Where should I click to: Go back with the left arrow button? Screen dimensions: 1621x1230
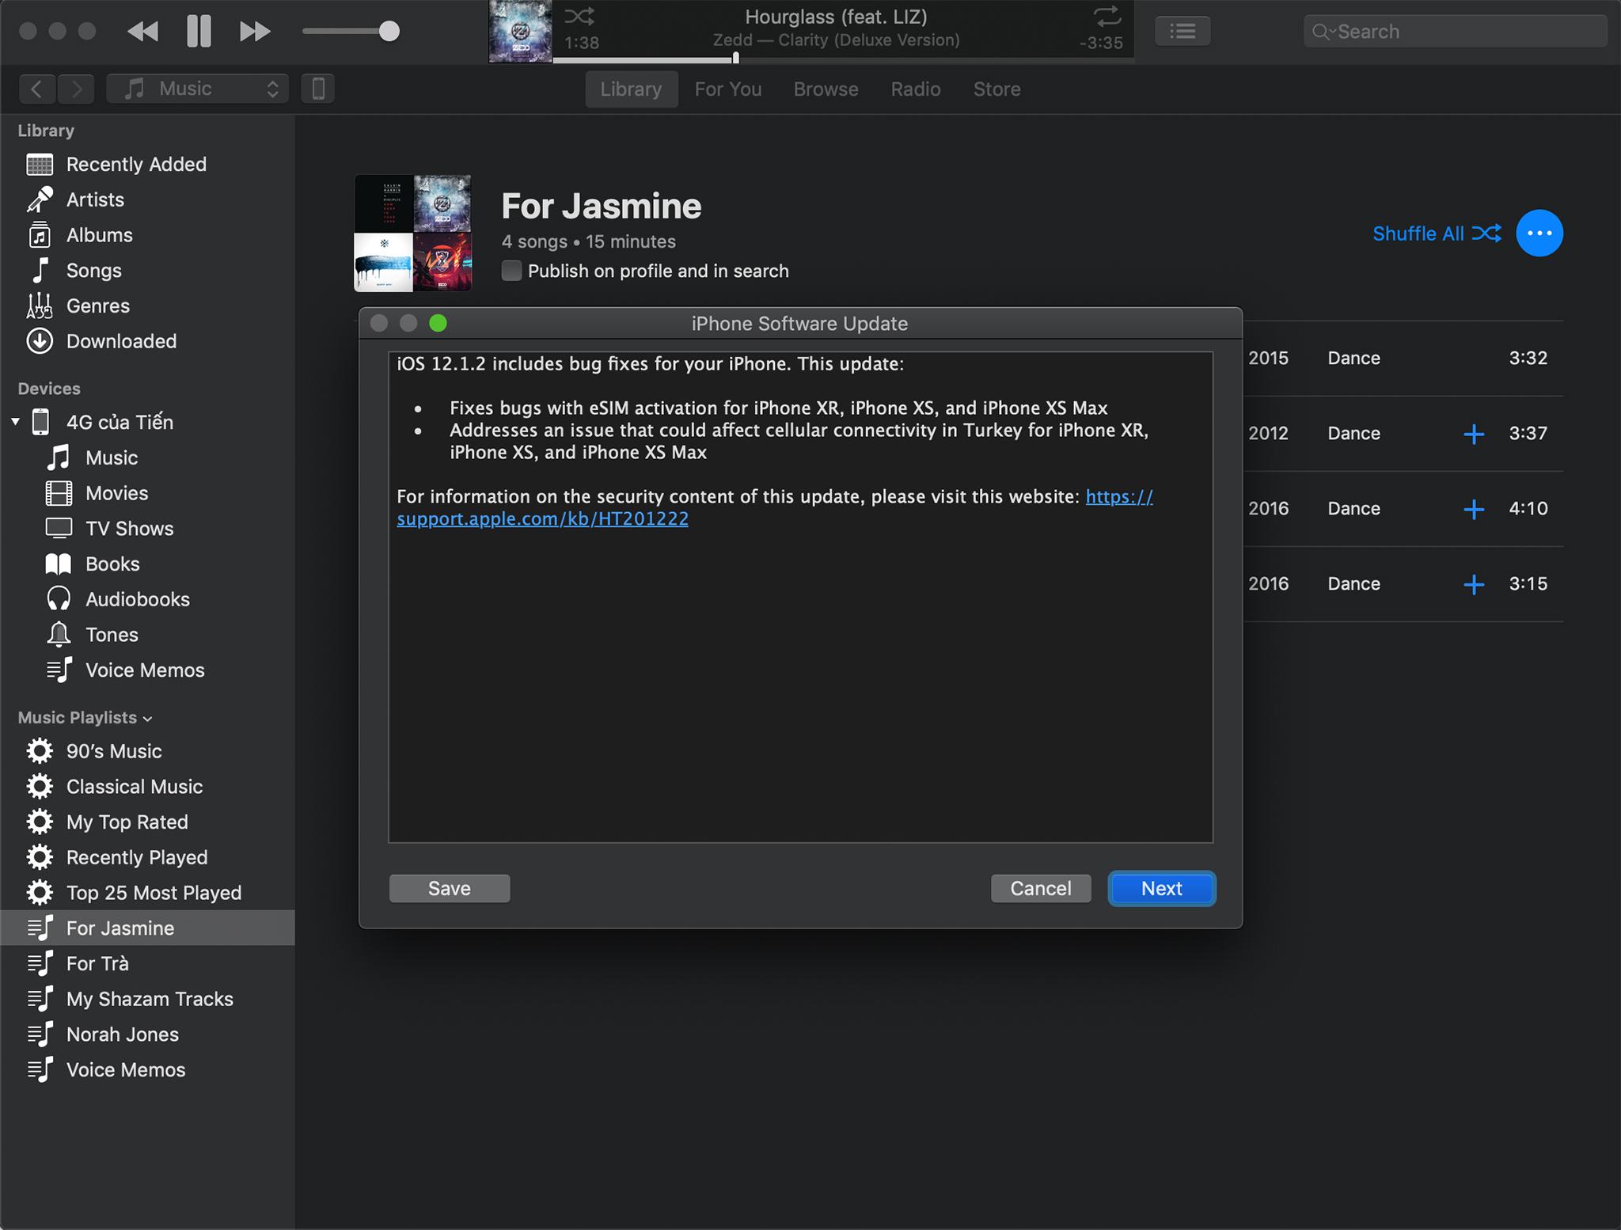click(37, 89)
